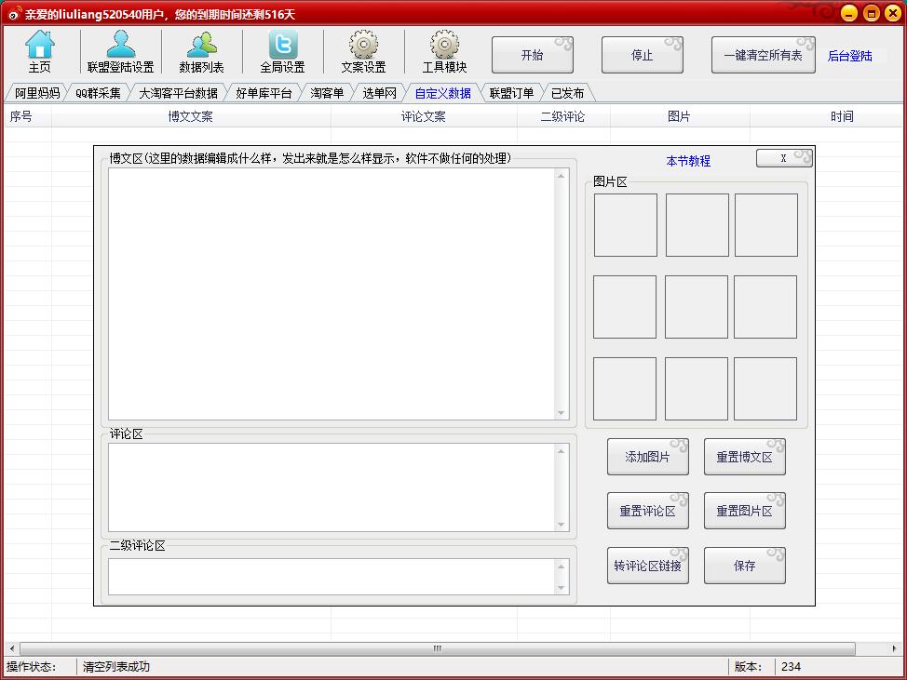Screen dimensions: 907x680
Task: Open 联盟登陆设置 user icon
Action: [x=121, y=45]
